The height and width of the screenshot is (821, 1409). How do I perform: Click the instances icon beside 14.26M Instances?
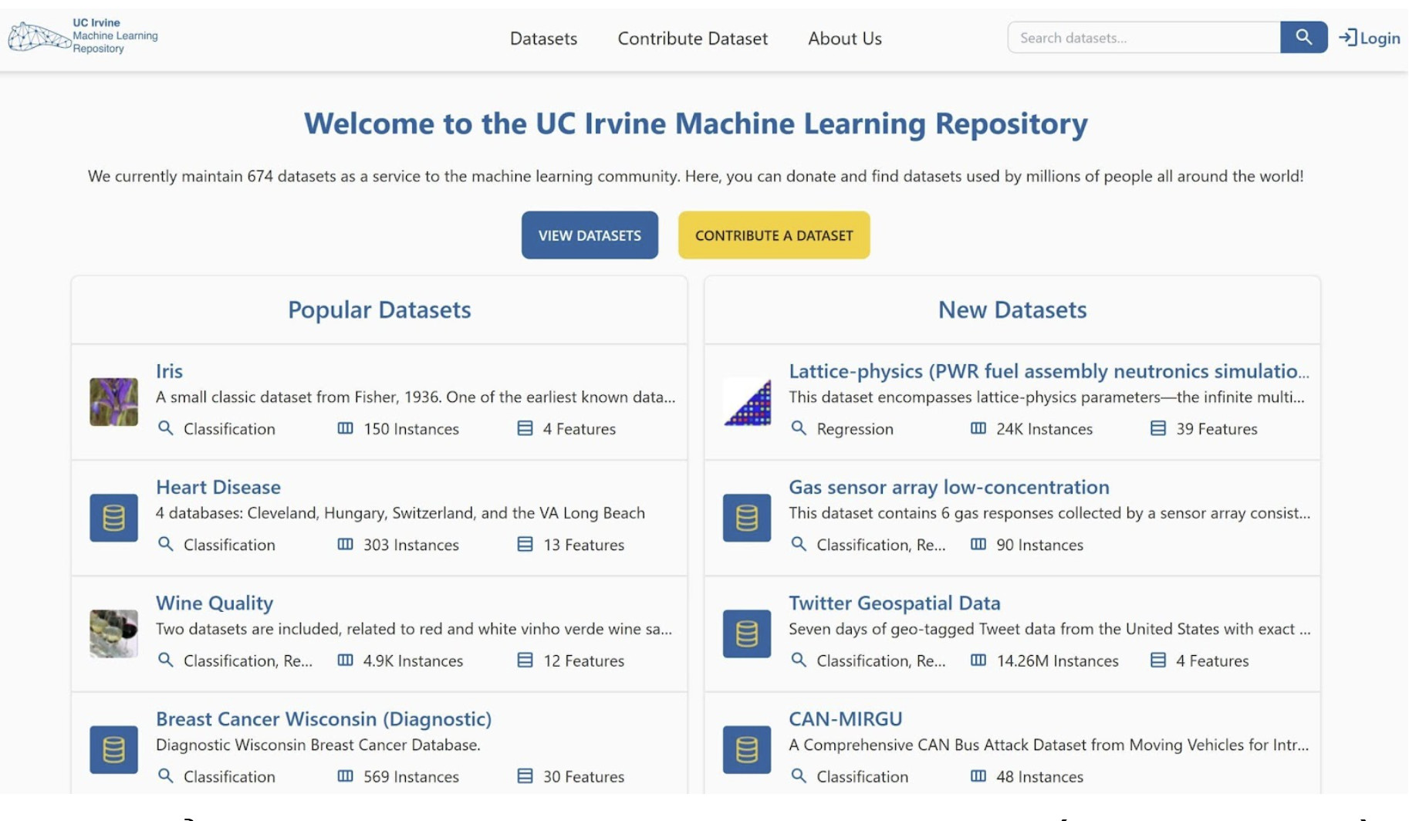(978, 660)
